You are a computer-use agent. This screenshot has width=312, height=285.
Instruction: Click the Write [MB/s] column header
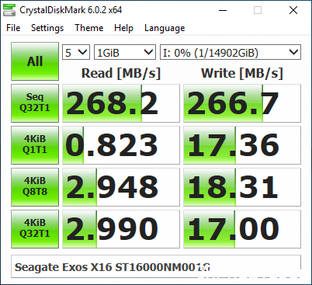242,73
